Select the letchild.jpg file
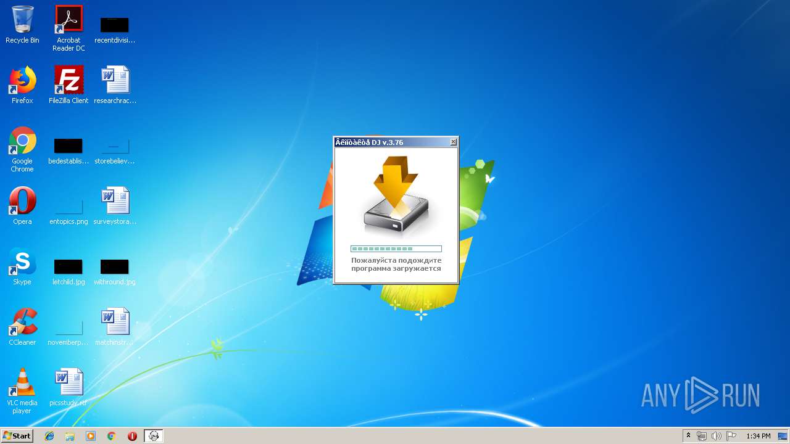Viewport: 790px width, 444px height. pos(69,270)
